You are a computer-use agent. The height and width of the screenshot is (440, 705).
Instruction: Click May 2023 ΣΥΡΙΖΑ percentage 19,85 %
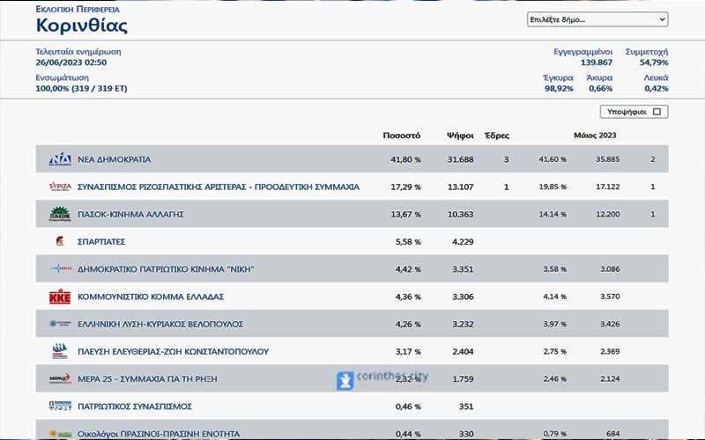(x=553, y=187)
